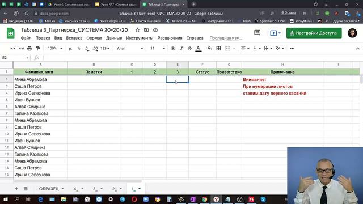Select the Статус header cell

click(x=202, y=72)
